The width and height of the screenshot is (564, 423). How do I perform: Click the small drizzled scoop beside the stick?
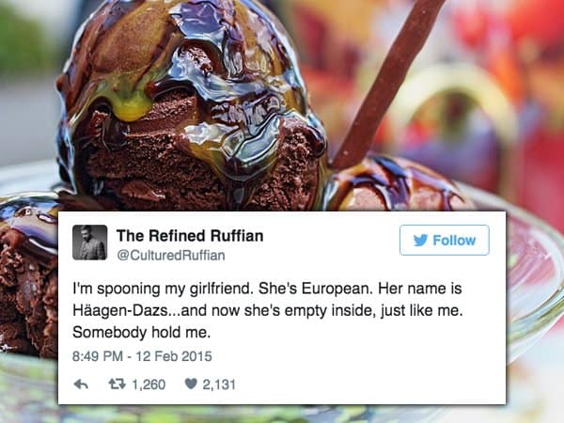pyautogui.click(x=396, y=185)
